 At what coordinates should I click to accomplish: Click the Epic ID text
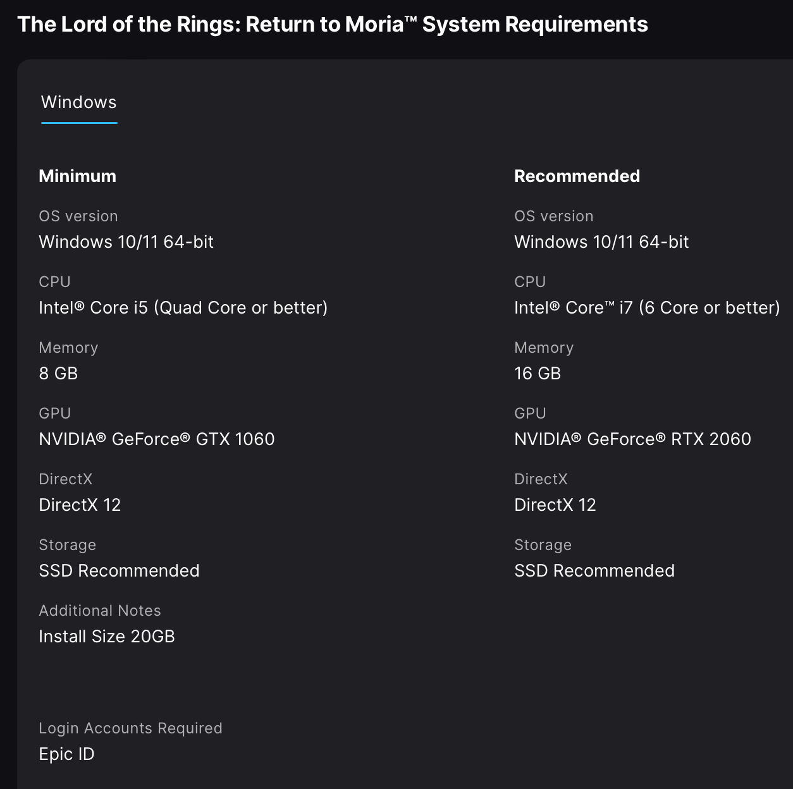click(66, 754)
